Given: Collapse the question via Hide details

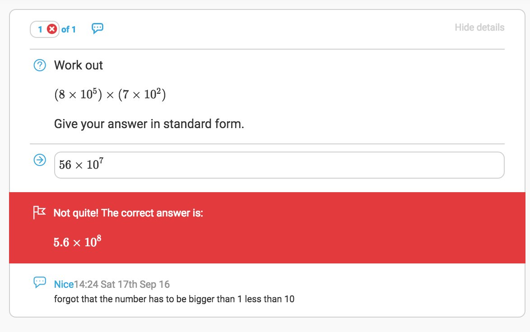Looking at the screenshot, I should [479, 27].
